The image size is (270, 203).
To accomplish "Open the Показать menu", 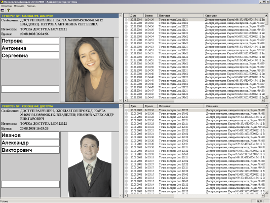I will coord(19,6).
